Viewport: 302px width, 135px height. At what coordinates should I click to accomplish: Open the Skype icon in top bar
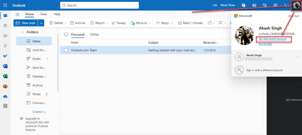click(x=244, y=5)
